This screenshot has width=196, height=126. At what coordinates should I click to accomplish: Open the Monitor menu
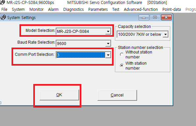(36, 9)
